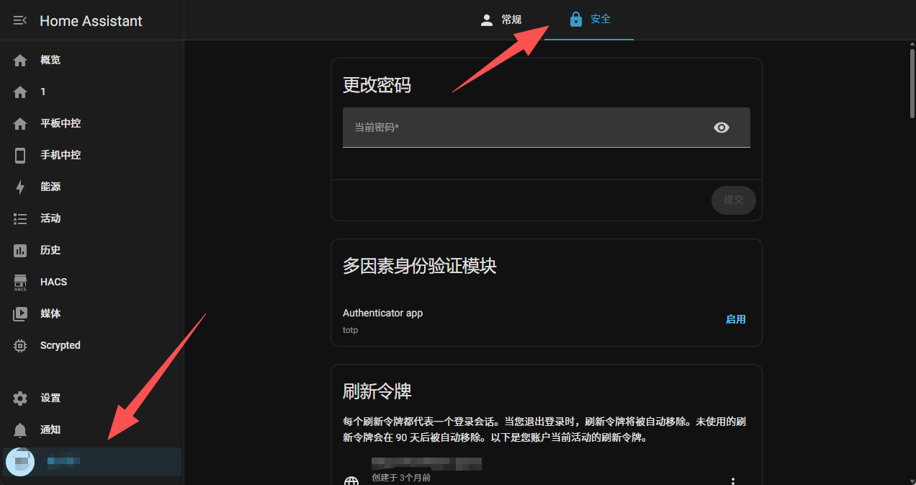This screenshot has width=916, height=485.
Task: Click the Scrypted chip icon
Action: pos(20,346)
